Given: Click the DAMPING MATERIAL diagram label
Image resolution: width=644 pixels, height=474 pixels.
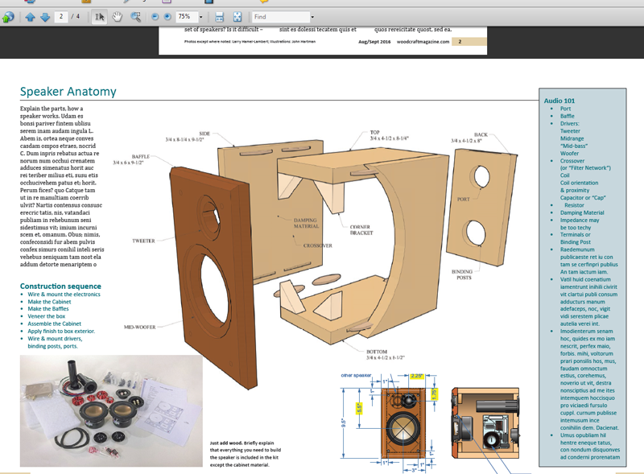Looking at the screenshot, I should pyautogui.click(x=306, y=223).
